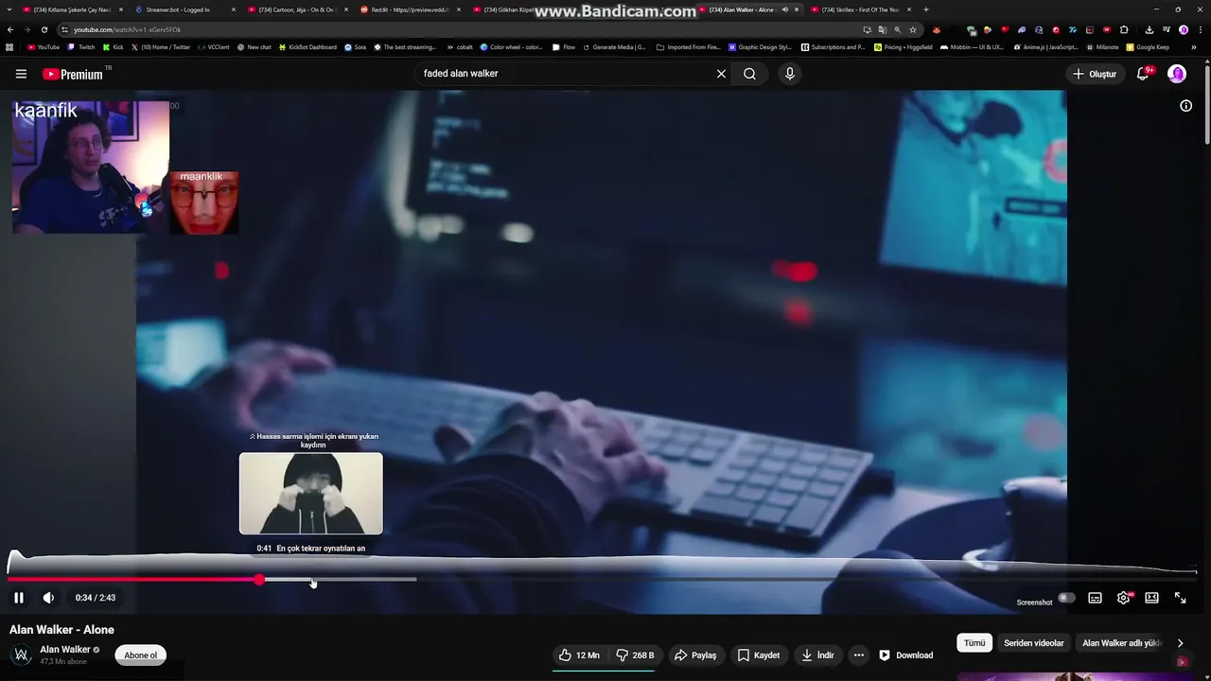Open the Twitch bookmark

[x=81, y=46]
